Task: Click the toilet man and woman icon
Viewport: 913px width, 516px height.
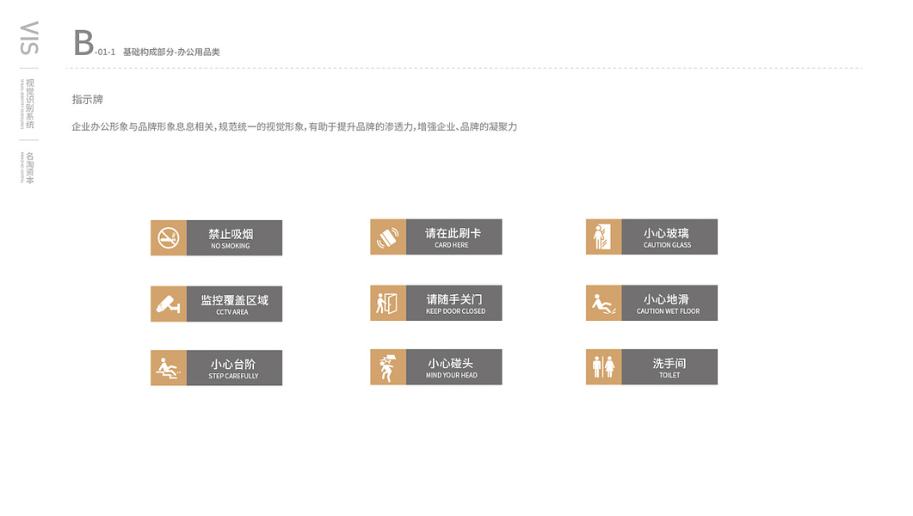Action: [x=603, y=367]
